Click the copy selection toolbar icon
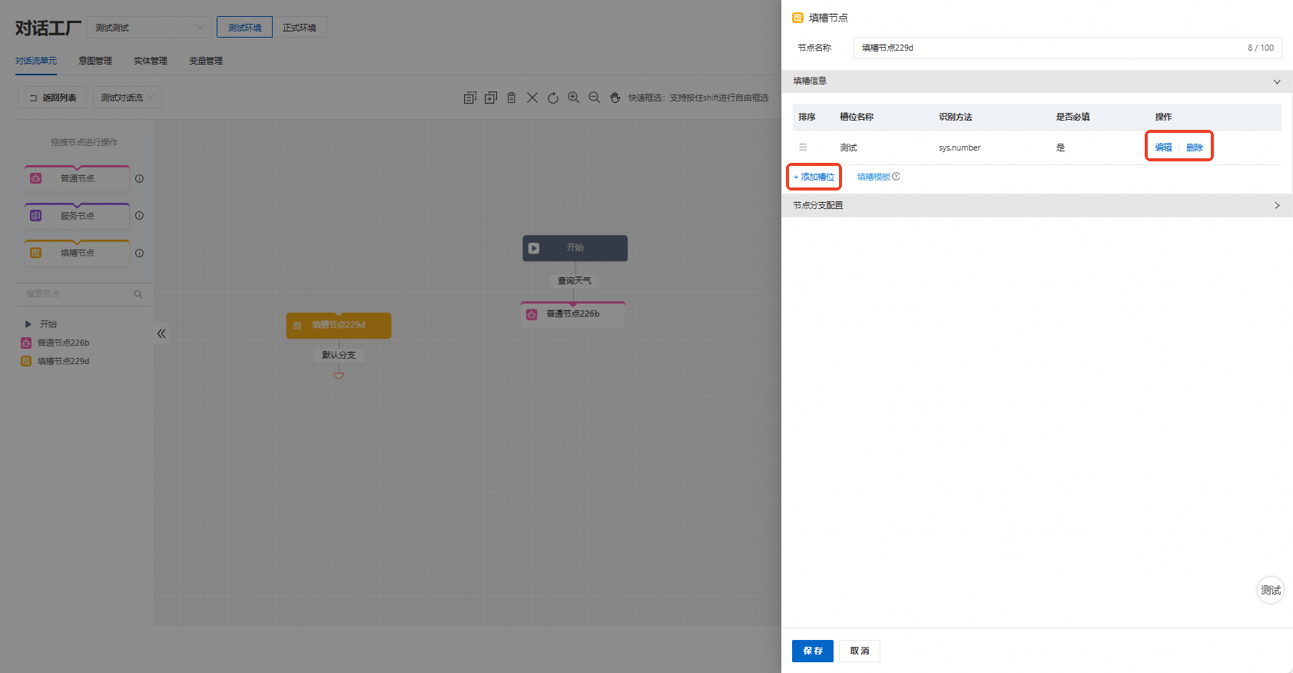 click(470, 98)
